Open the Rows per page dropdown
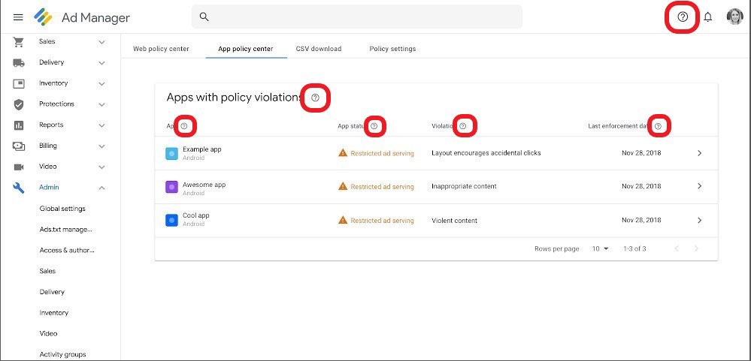This screenshot has height=361, width=751. 601,248
